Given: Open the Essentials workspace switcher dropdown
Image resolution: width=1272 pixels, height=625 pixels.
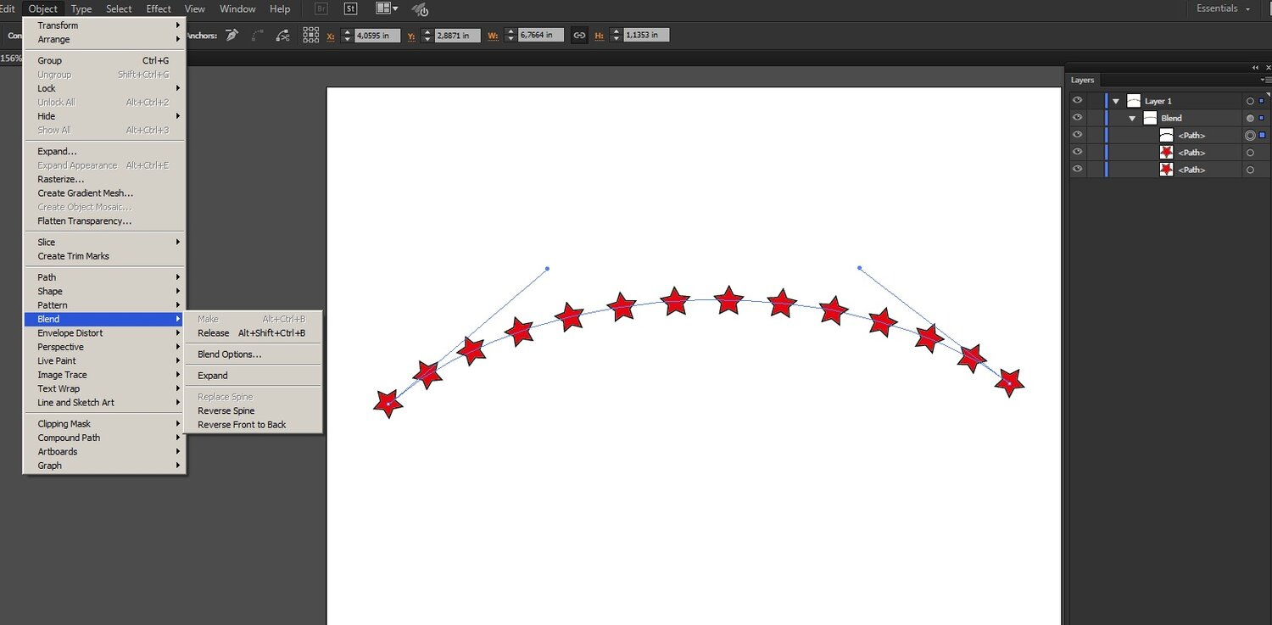Looking at the screenshot, I should pyautogui.click(x=1223, y=8).
